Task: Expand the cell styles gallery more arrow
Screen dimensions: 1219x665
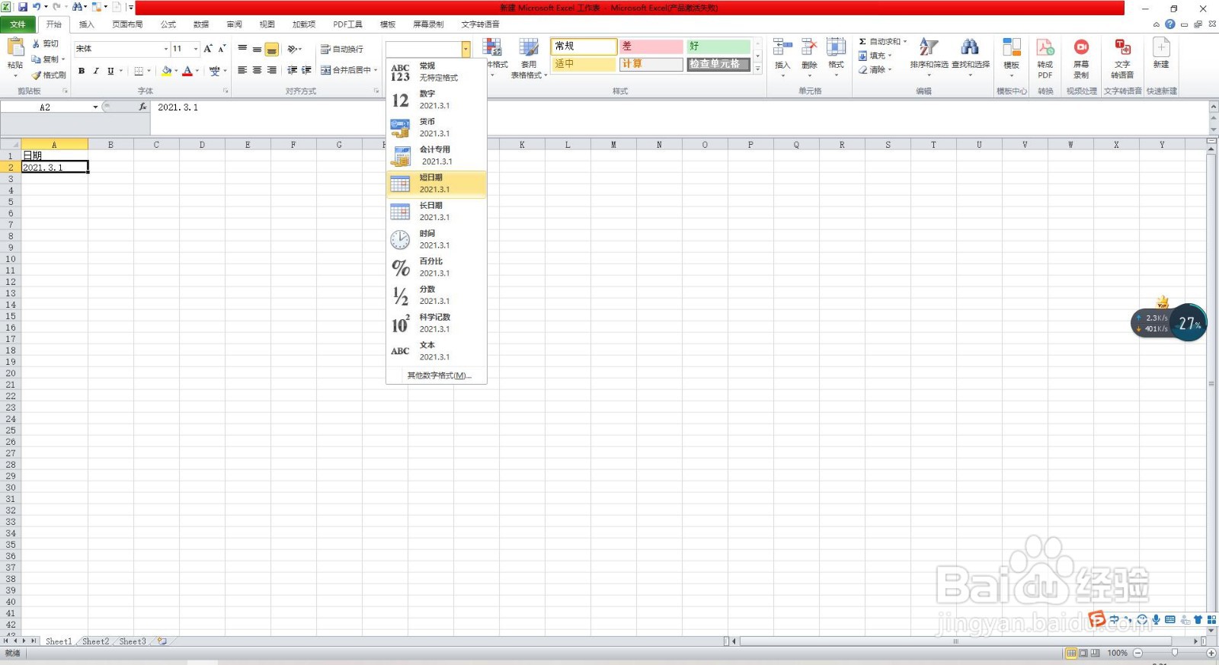Action: click(757, 69)
